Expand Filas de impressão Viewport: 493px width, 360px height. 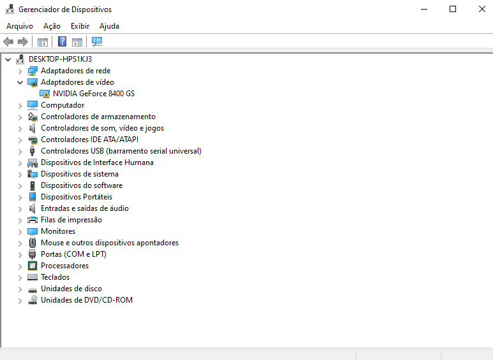pyautogui.click(x=20, y=220)
